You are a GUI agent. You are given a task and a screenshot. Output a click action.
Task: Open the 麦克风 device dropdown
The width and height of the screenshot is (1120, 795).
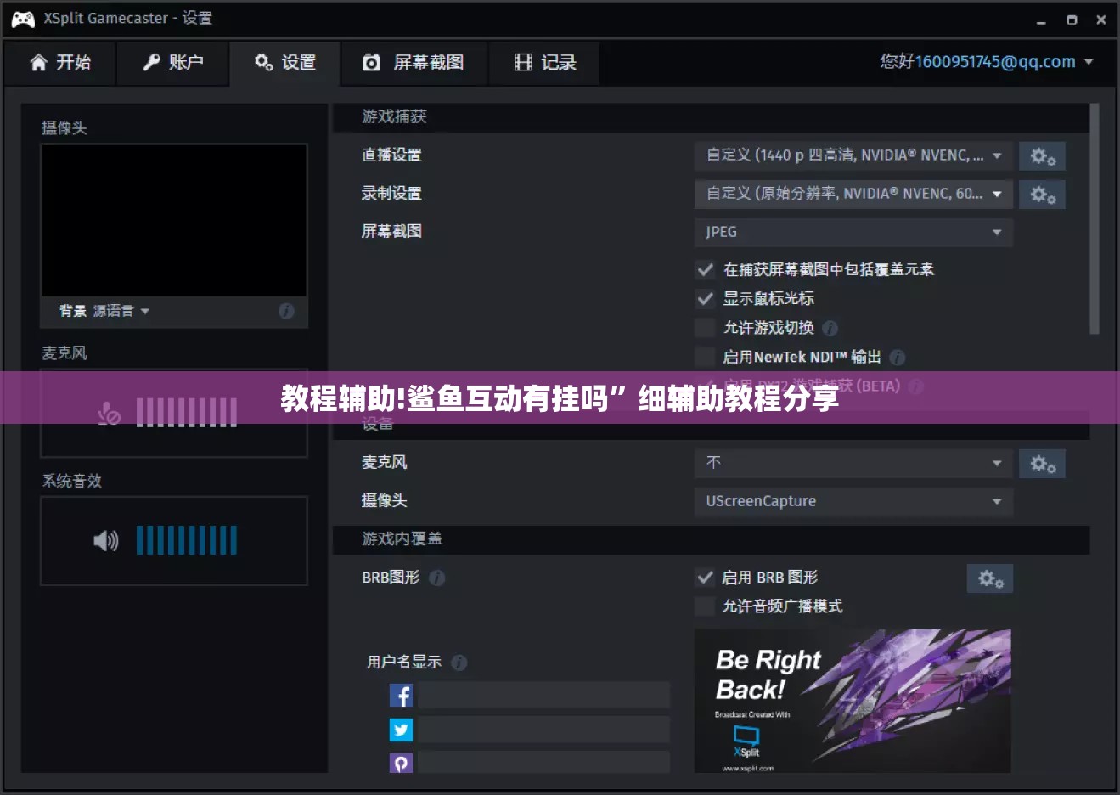(853, 463)
